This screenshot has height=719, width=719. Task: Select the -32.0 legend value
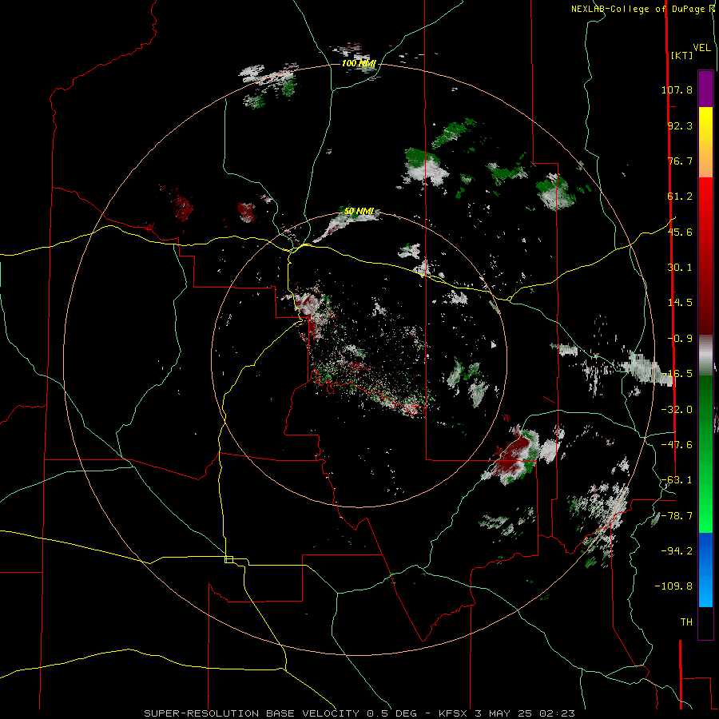point(677,410)
